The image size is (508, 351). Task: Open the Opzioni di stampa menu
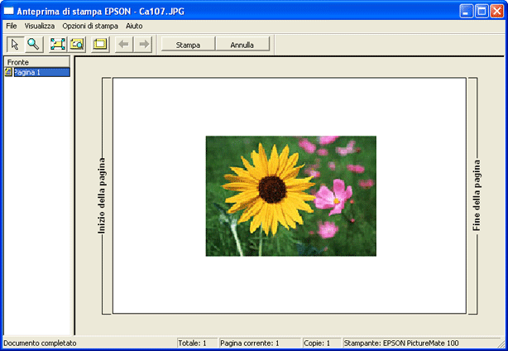click(90, 26)
